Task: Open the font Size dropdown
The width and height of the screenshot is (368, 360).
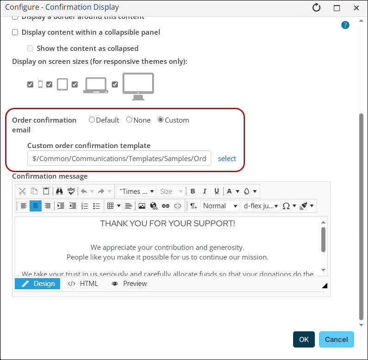Action: point(171,192)
